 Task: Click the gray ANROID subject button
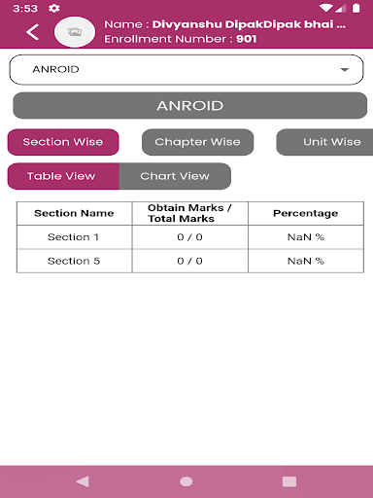point(190,105)
